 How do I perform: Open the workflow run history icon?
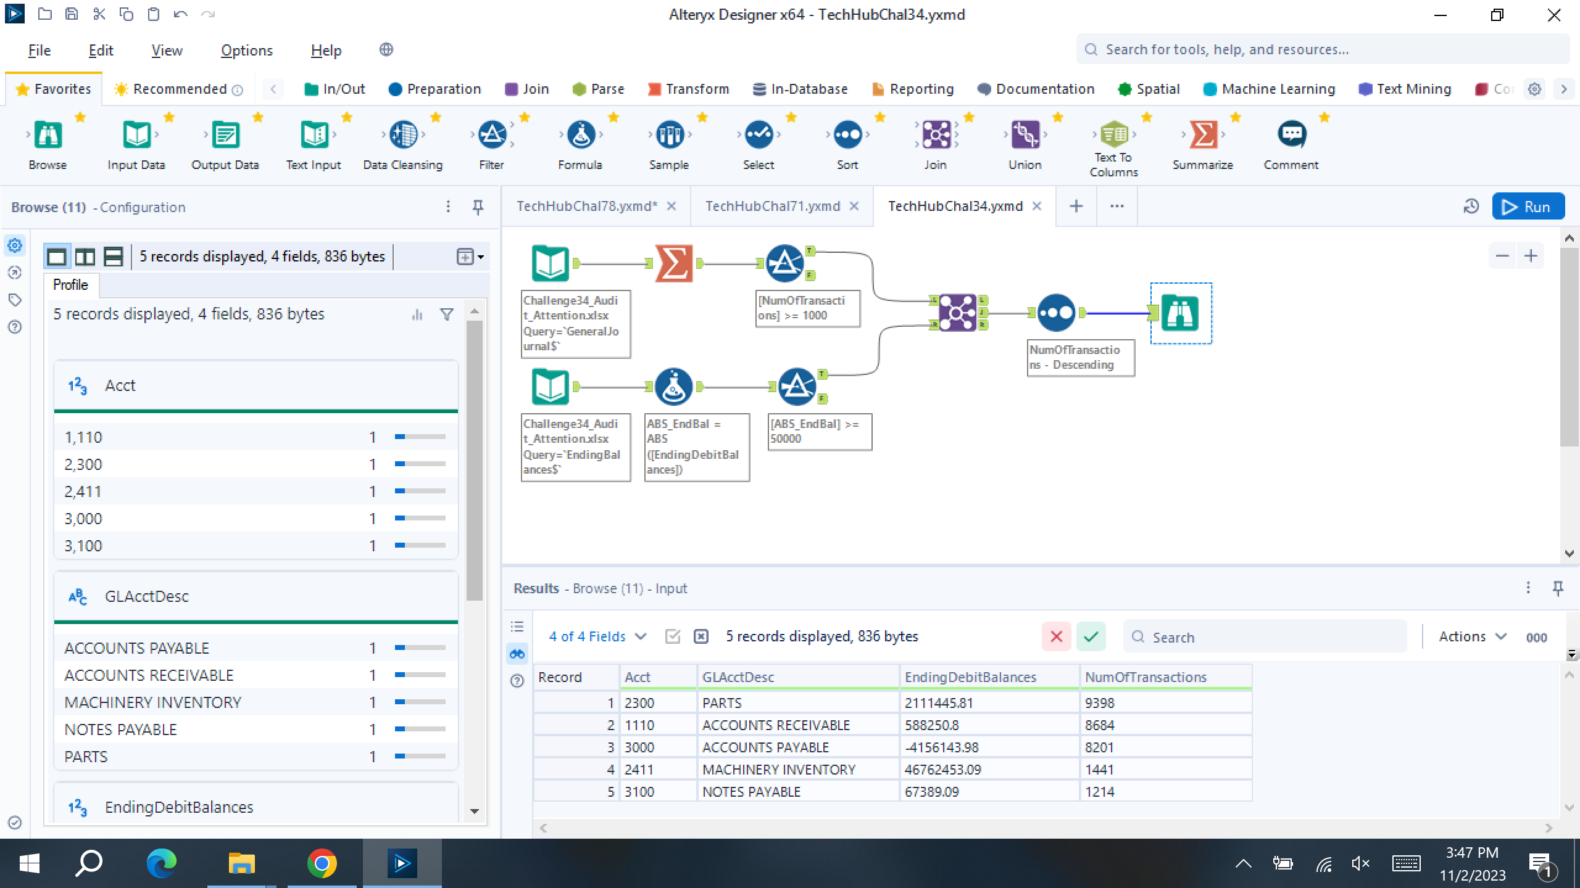pyautogui.click(x=1471, y=207)
